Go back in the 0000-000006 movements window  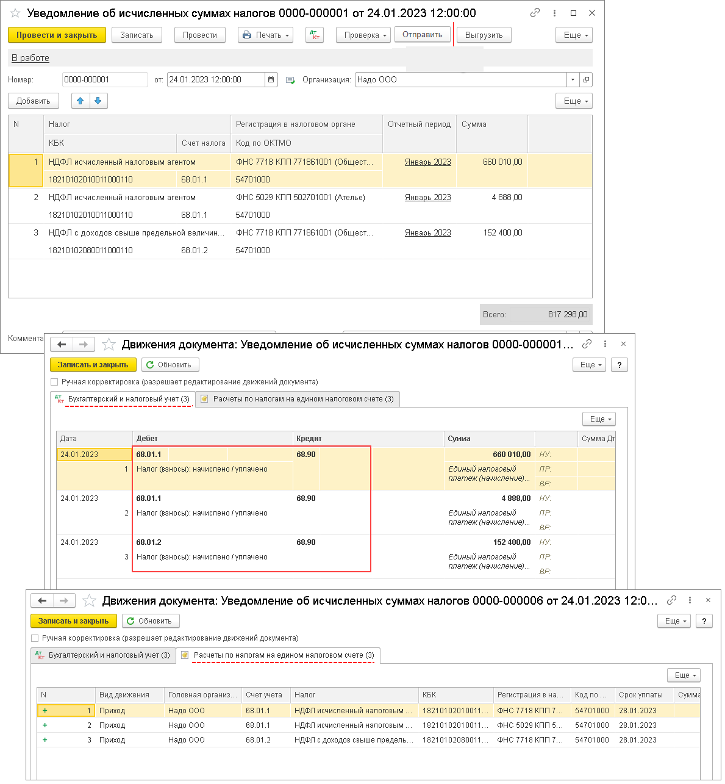click(43, 601)
